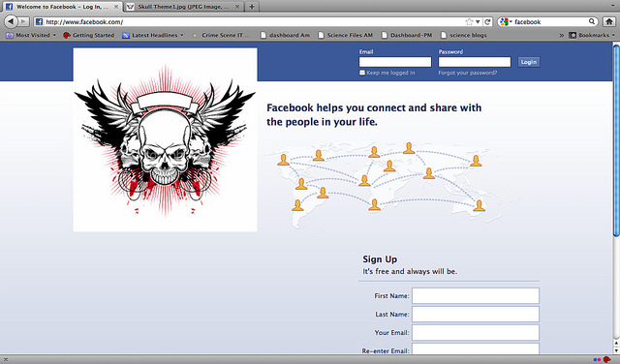Viewport: 620px width, 364px height.
Task: Click the Your Email sign up field
Action: [476, 333]
